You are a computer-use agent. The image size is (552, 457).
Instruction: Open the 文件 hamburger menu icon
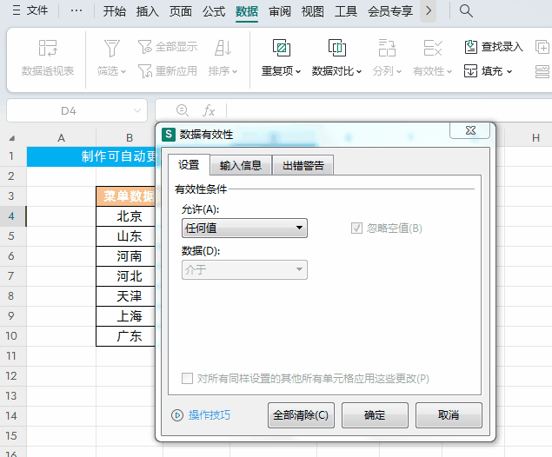coord(17,10)
